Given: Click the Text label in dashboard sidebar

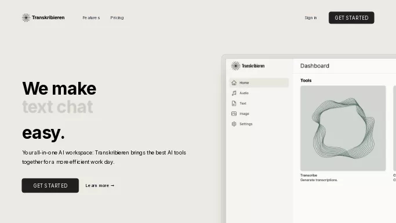Looking at the screenshot, I should tap(243, 103).
